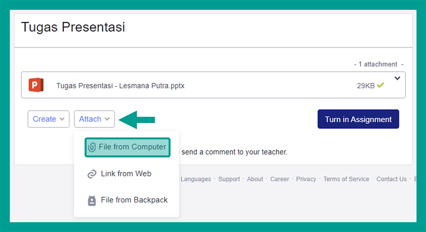Expand the attachment options chevron
The image size is (426, 232).
[x=397, y=79]
